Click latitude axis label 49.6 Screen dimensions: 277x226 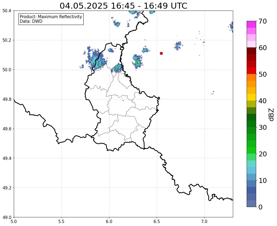coord(7,129)
